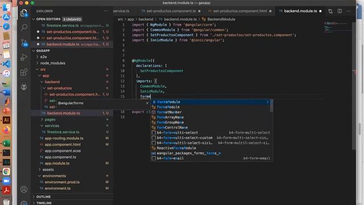The height and width of the screenshot is (205, 364).
Task: Open Safari from the Dock
Action: click(6, 26)
